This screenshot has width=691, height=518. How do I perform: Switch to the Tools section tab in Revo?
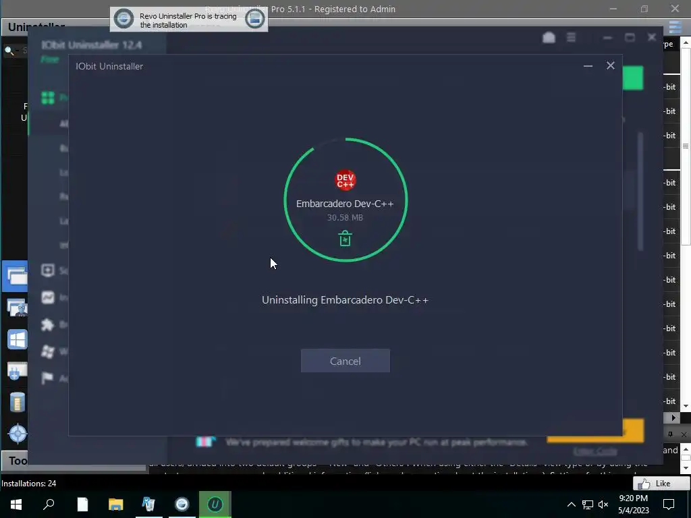click(18, 461)
